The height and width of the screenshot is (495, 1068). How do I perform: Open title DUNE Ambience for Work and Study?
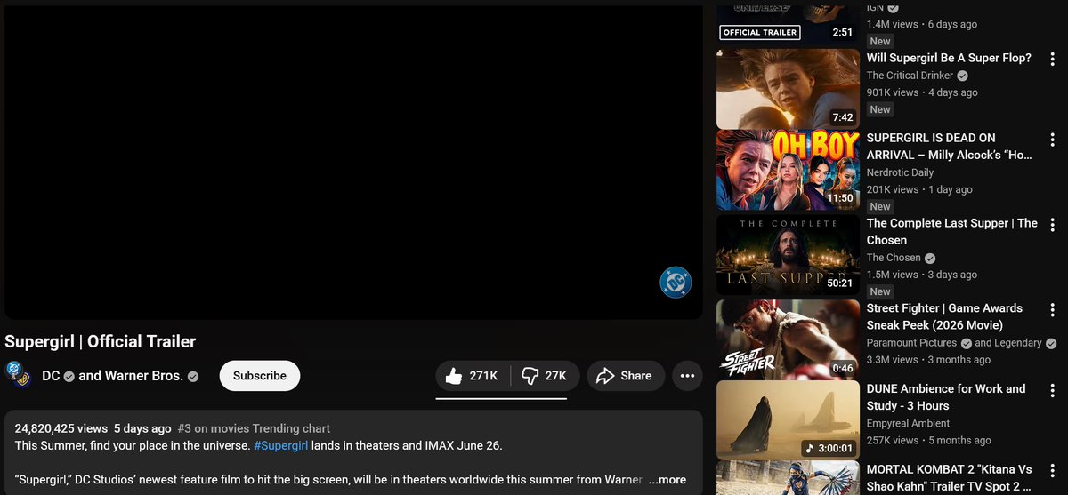coord(946,397)
